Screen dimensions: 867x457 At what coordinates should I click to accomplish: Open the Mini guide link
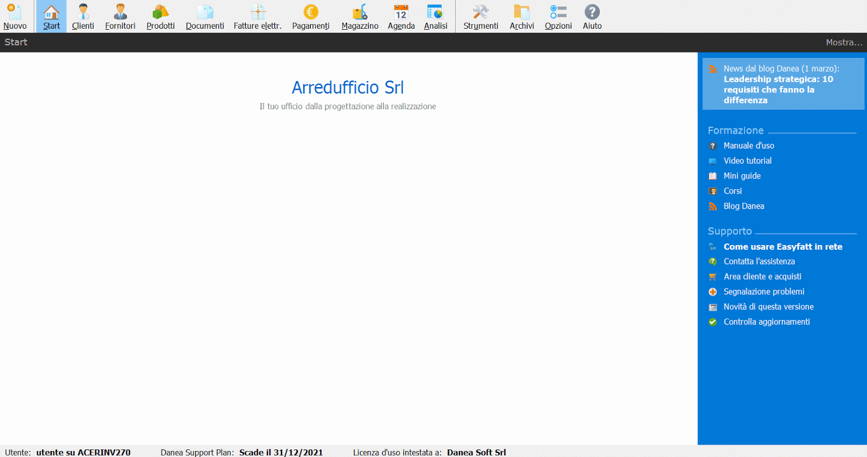point(742,176)
